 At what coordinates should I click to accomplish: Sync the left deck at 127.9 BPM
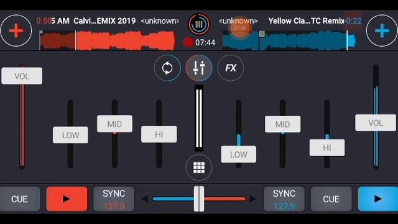(x=114, y=199)
